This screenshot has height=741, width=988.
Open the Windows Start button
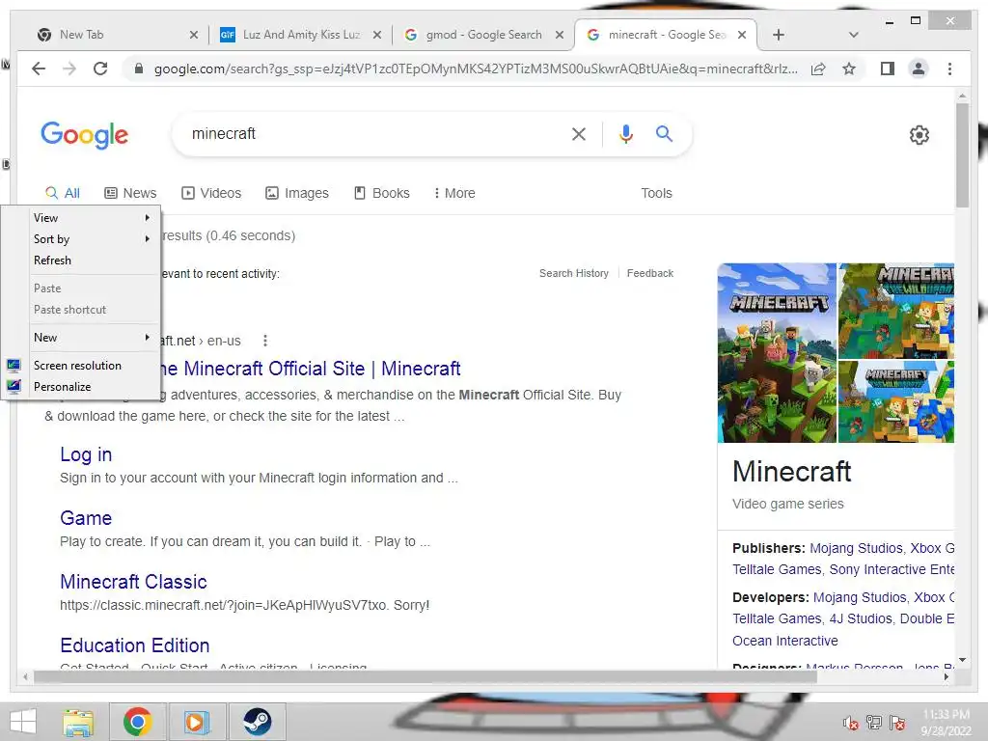tap(23, 722)
